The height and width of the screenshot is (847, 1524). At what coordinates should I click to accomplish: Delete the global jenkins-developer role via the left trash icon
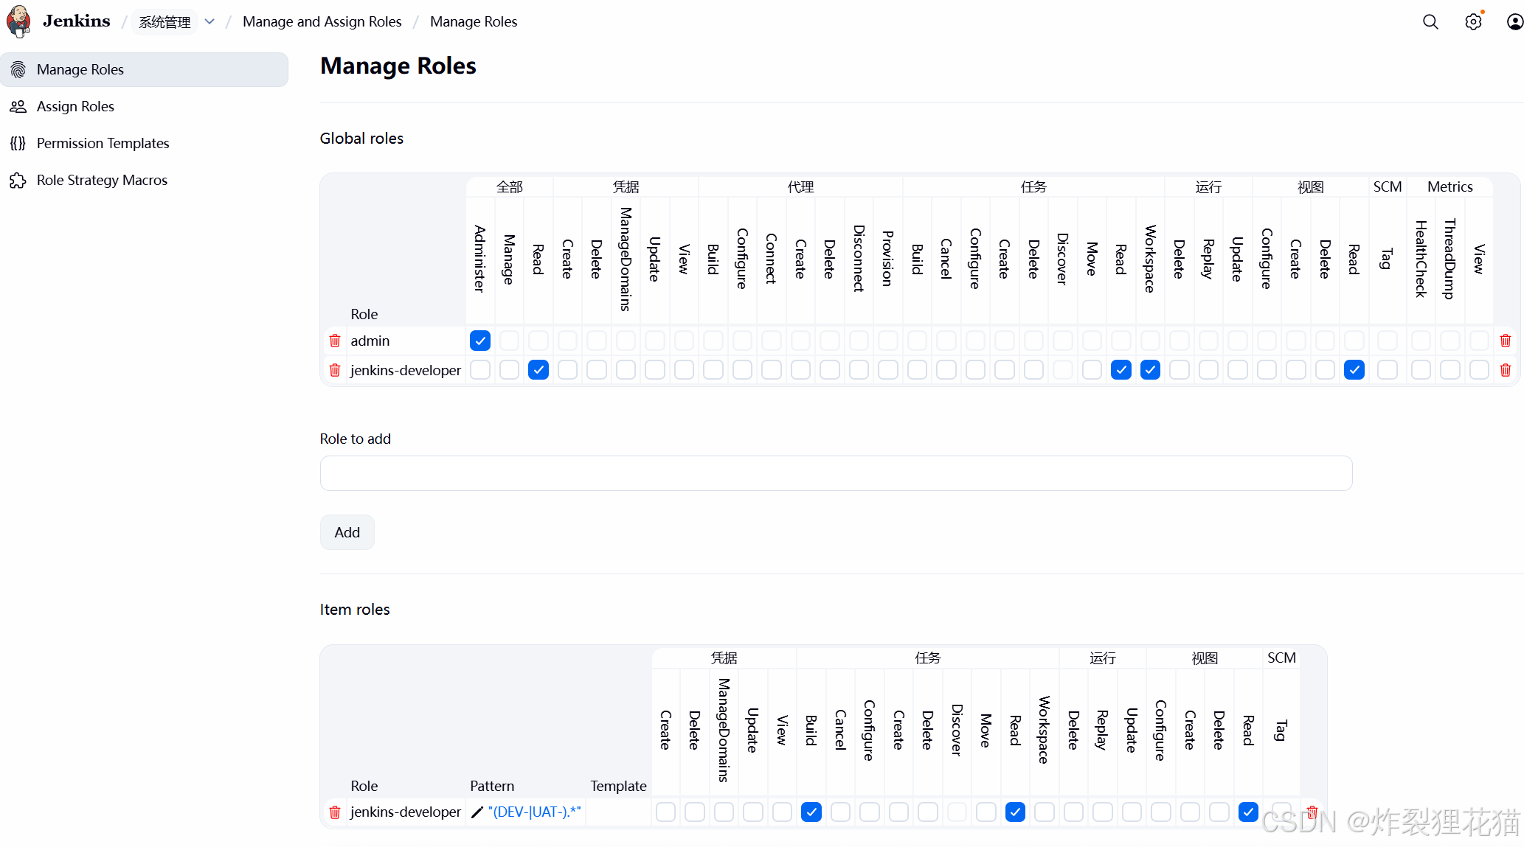pyautogui.click(x=335, y=370)
